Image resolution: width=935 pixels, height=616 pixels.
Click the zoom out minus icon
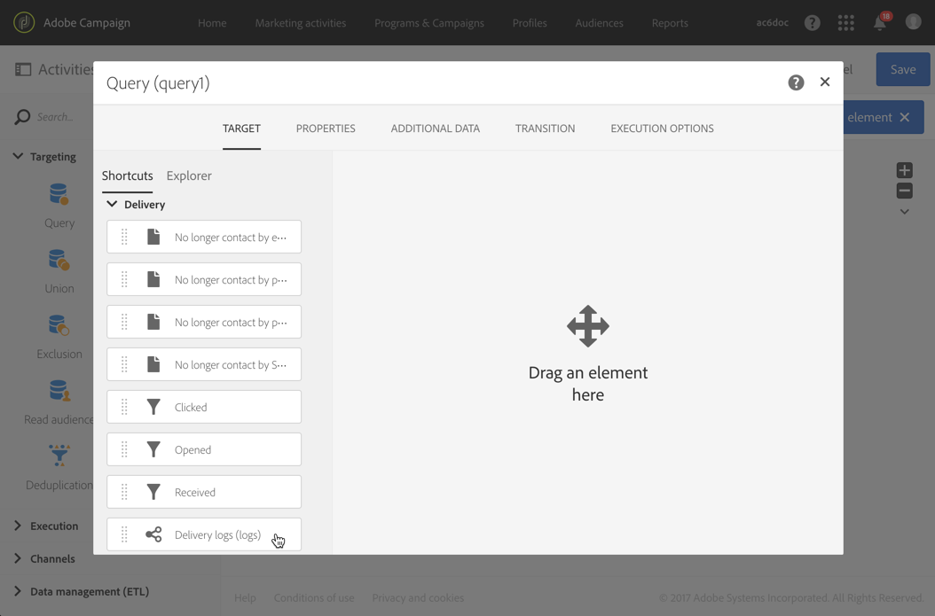[904, 191]
